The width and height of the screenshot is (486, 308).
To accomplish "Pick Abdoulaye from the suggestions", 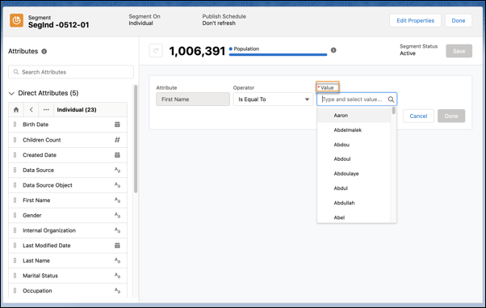I will (354, 174).
